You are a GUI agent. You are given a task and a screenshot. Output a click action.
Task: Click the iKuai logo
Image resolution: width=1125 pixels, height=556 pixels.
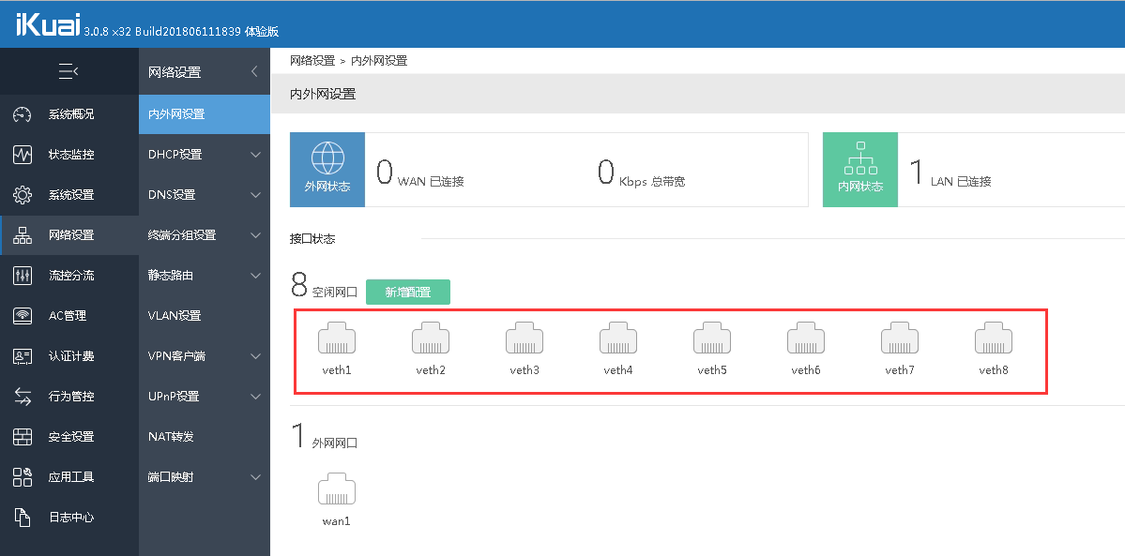click(x=48, y=24)
